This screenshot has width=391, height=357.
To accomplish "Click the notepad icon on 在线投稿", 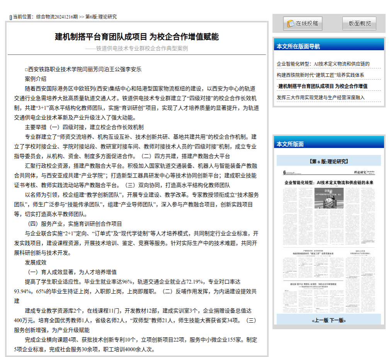I will pyautogui.click(x=290, y=24).
